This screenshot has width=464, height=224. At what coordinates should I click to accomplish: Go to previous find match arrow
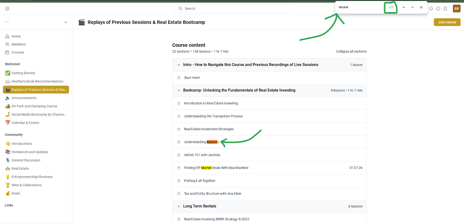tap(404, 7)
